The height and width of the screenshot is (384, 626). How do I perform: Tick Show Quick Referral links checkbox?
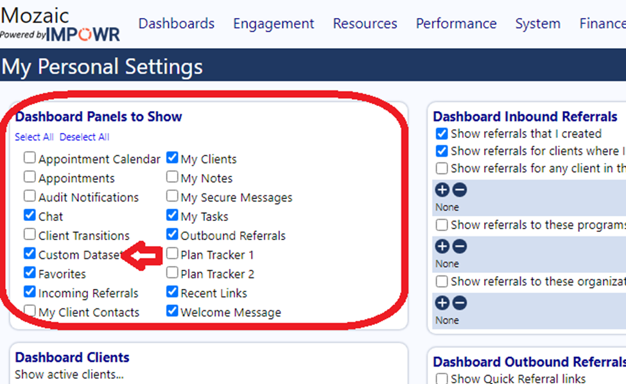(x=442, y=378)
